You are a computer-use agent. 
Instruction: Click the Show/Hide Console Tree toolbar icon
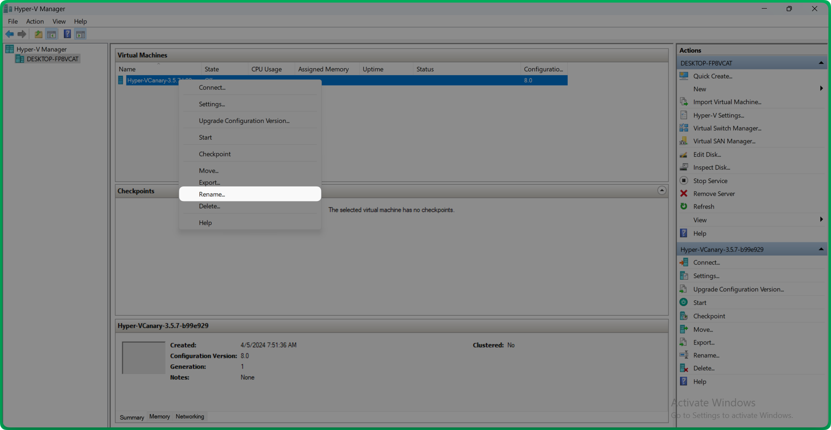[x=52, y=34]
